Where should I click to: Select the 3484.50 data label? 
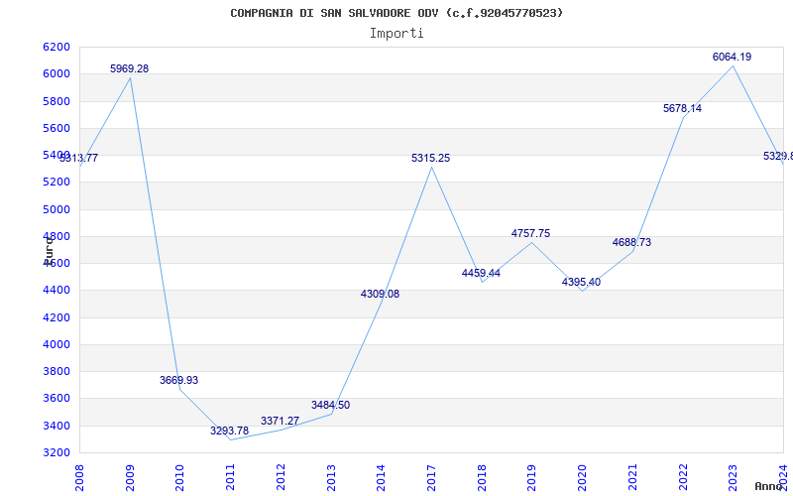330,405
